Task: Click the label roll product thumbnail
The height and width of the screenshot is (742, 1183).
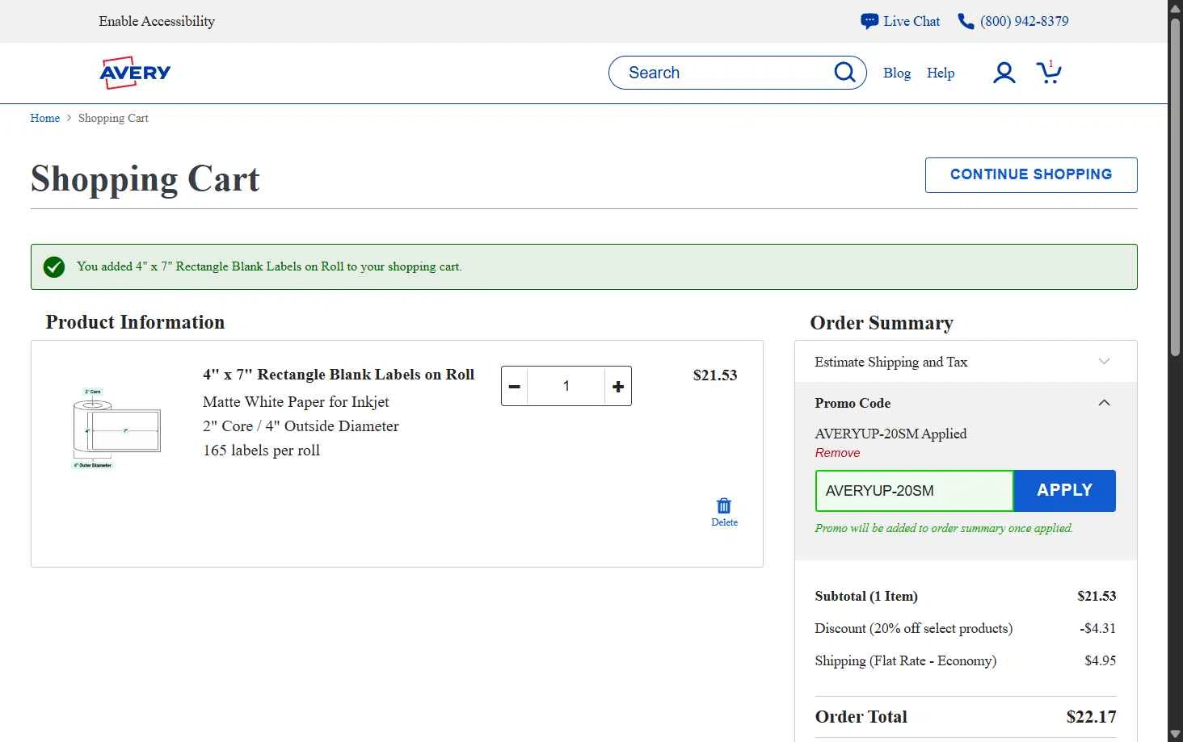Action: point(117,428)
